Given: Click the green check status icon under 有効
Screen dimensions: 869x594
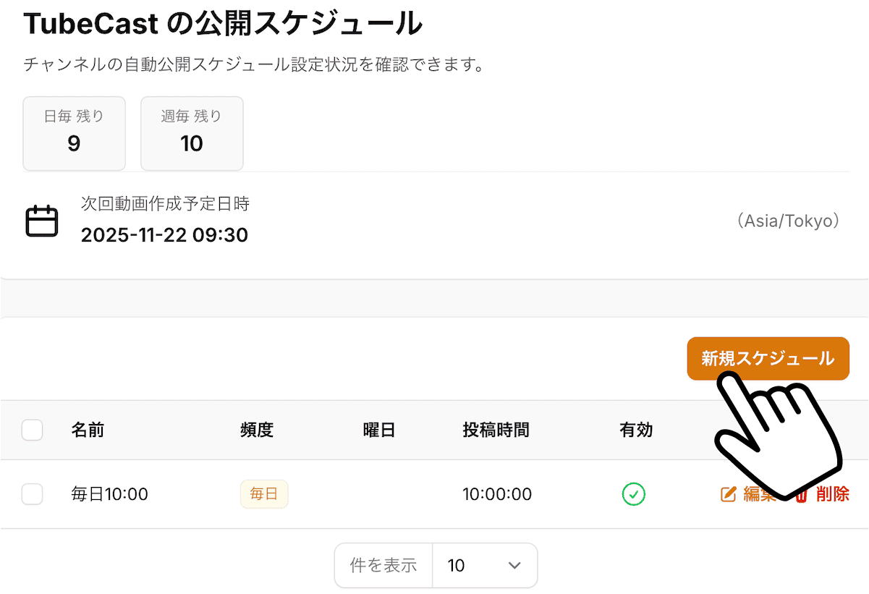Looking at the screenshot, I should click(633, 494).
